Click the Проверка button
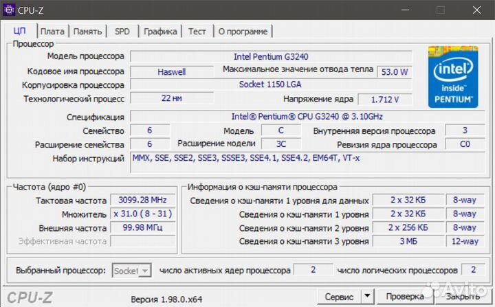 pos(405,297)
